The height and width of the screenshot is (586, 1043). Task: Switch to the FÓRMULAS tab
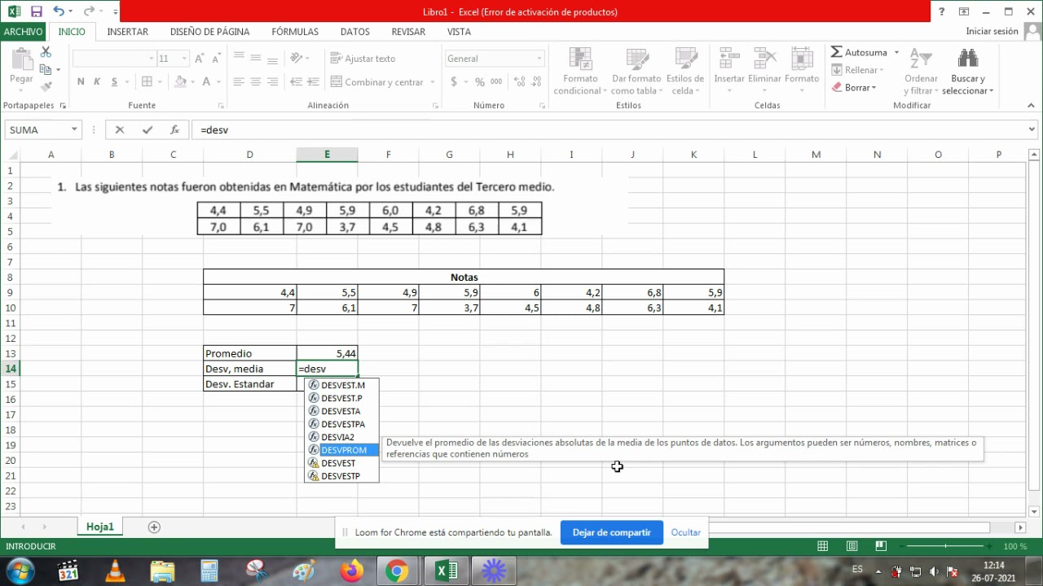295,32
